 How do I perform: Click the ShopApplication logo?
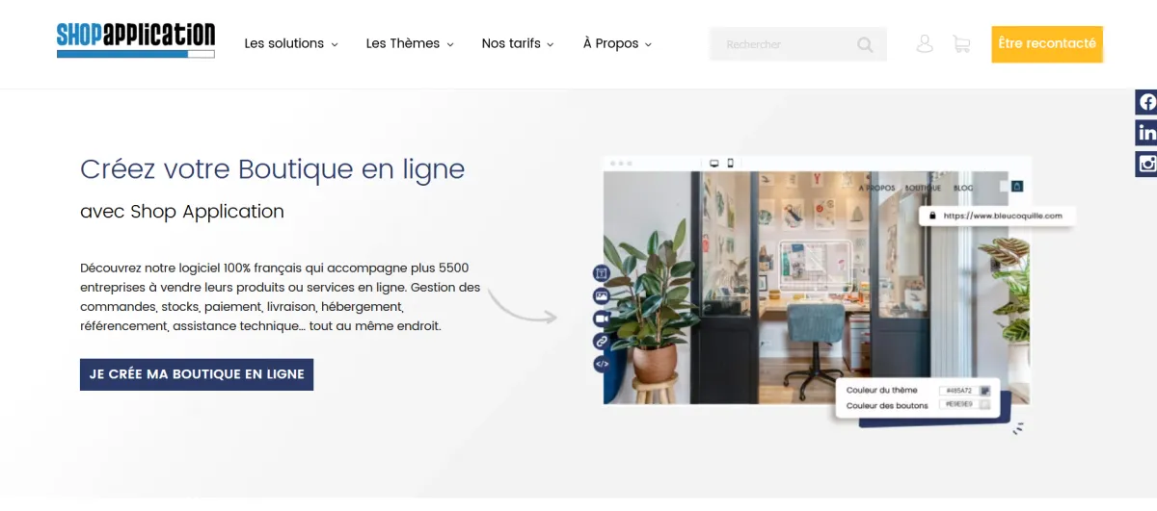click(136, 39)
